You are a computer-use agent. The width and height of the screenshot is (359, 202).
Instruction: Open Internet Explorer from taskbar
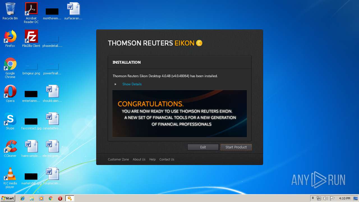coord(22,198)
